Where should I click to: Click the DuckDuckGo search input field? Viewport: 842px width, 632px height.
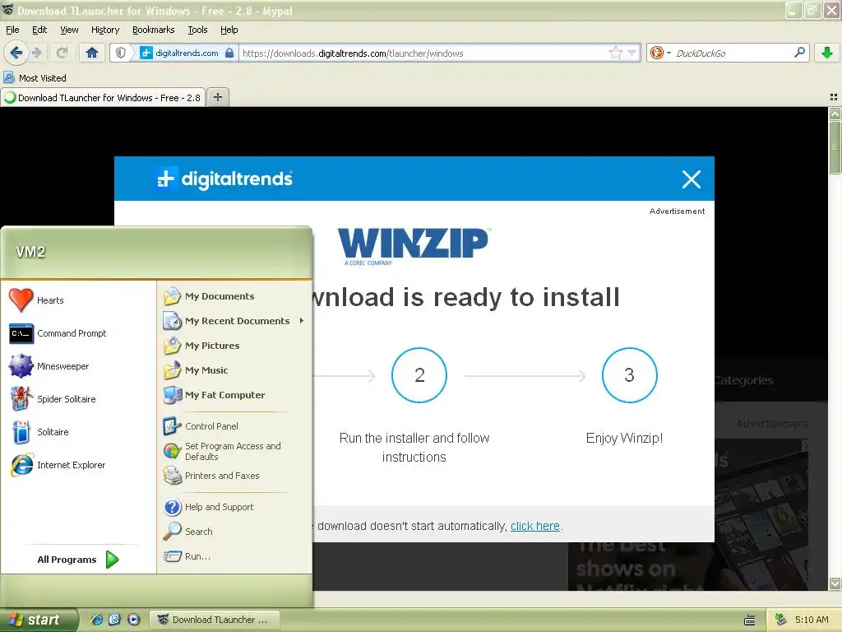(731, 53)
